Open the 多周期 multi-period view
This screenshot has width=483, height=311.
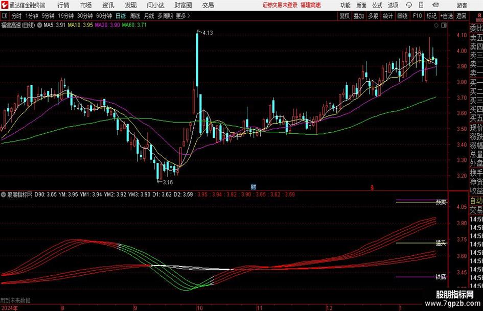(165, 16)
